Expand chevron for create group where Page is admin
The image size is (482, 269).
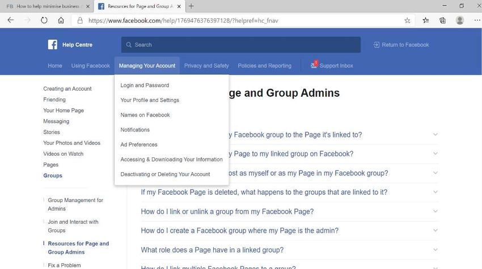pos(436,230)
